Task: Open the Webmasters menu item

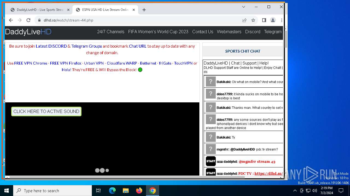Action: pos(229,32)
